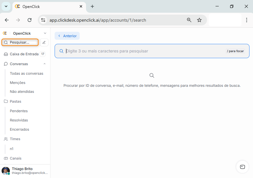
Task: Click the Pesquisar sidebar search box
Action: tap(20, 42)
